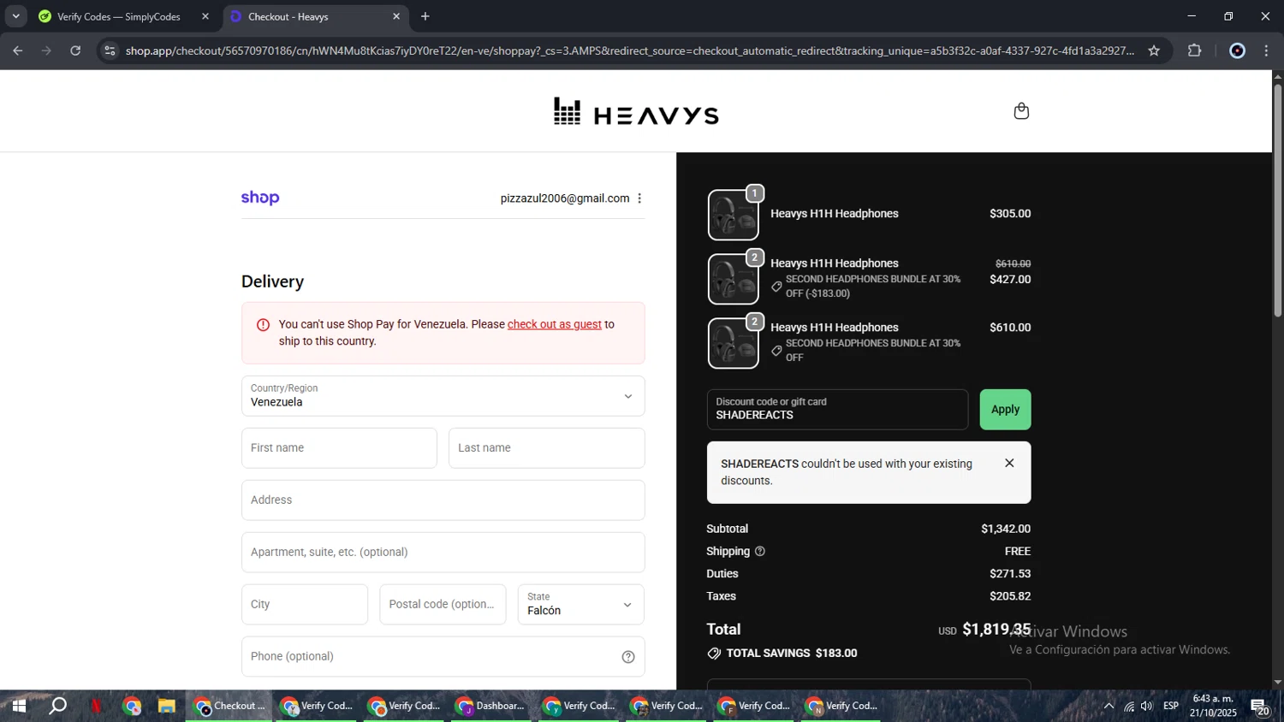The width and height of the screenshot is (1284, 722).
Task: Open the taskbar clock showing 6:43 a. m.
Action: click(x=1213, y=706)
